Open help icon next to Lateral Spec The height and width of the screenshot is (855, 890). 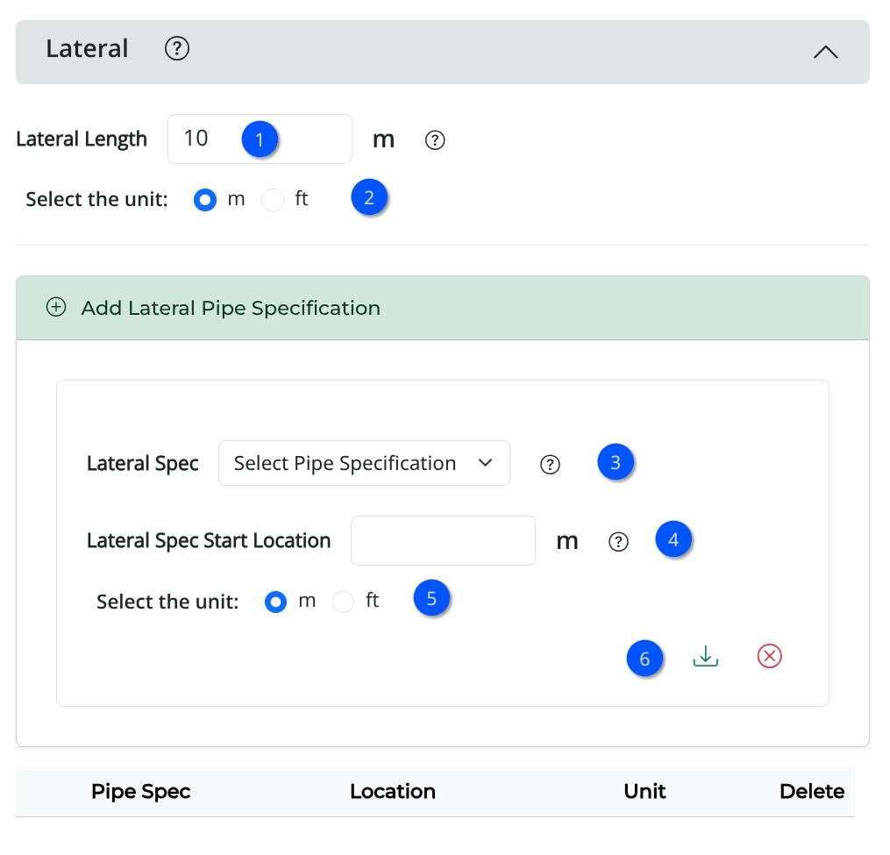coord(550,465)
